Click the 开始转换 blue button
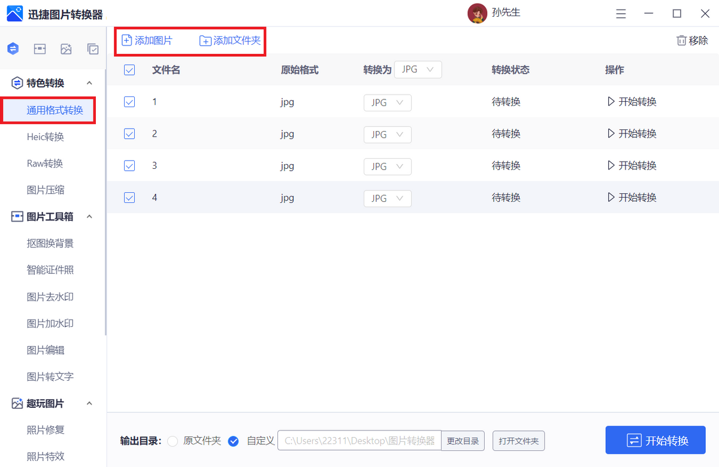Image resolution: width=719 pixels, height=467 pixels. click(x=655, y=439)
